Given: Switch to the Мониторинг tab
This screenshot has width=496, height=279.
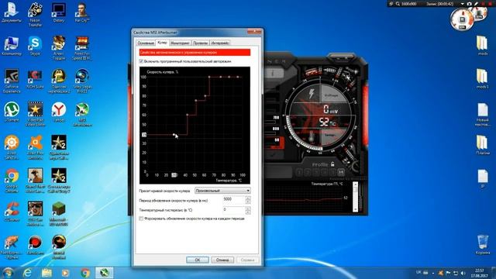Looking at the screenshot, I should click(x=180, y=43).
